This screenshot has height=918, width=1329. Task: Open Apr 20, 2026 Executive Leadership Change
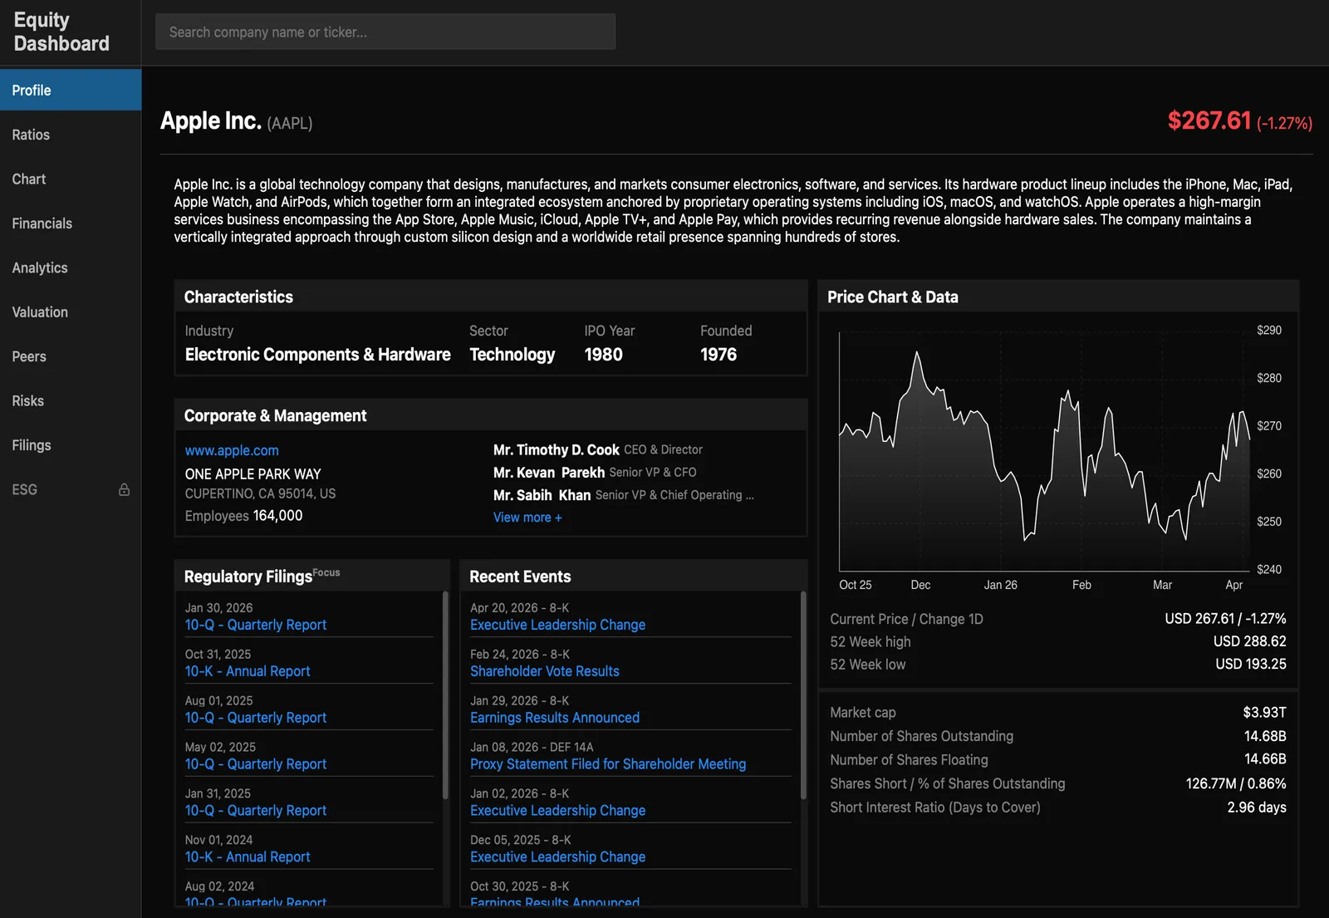[557, 625]
